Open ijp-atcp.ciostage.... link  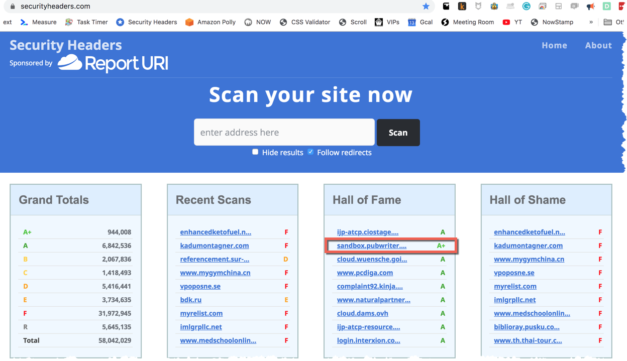[368, 232]
